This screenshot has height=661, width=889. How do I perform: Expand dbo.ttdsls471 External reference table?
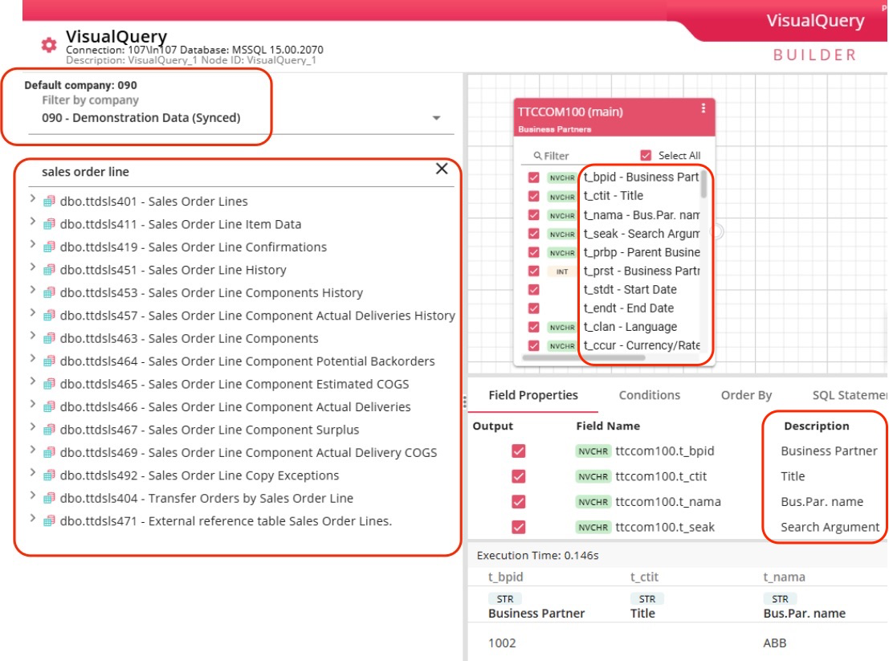click(x=32, y=518)
